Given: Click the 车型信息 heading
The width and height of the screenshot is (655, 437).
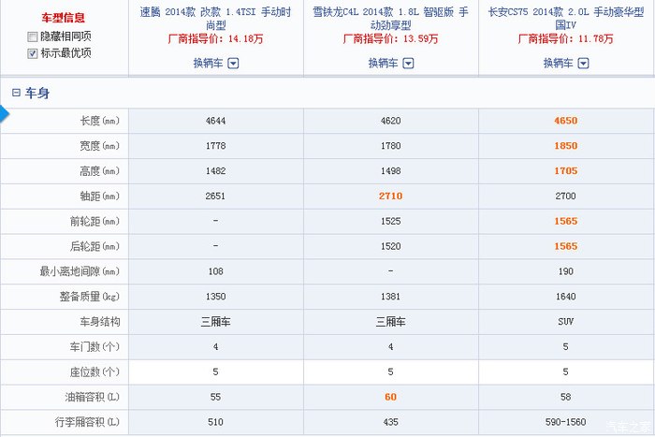Looking at the screenshot, I should coord(65,19).
